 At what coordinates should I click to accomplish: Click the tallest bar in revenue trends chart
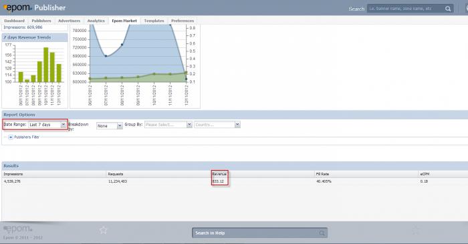tap(46, 65)
